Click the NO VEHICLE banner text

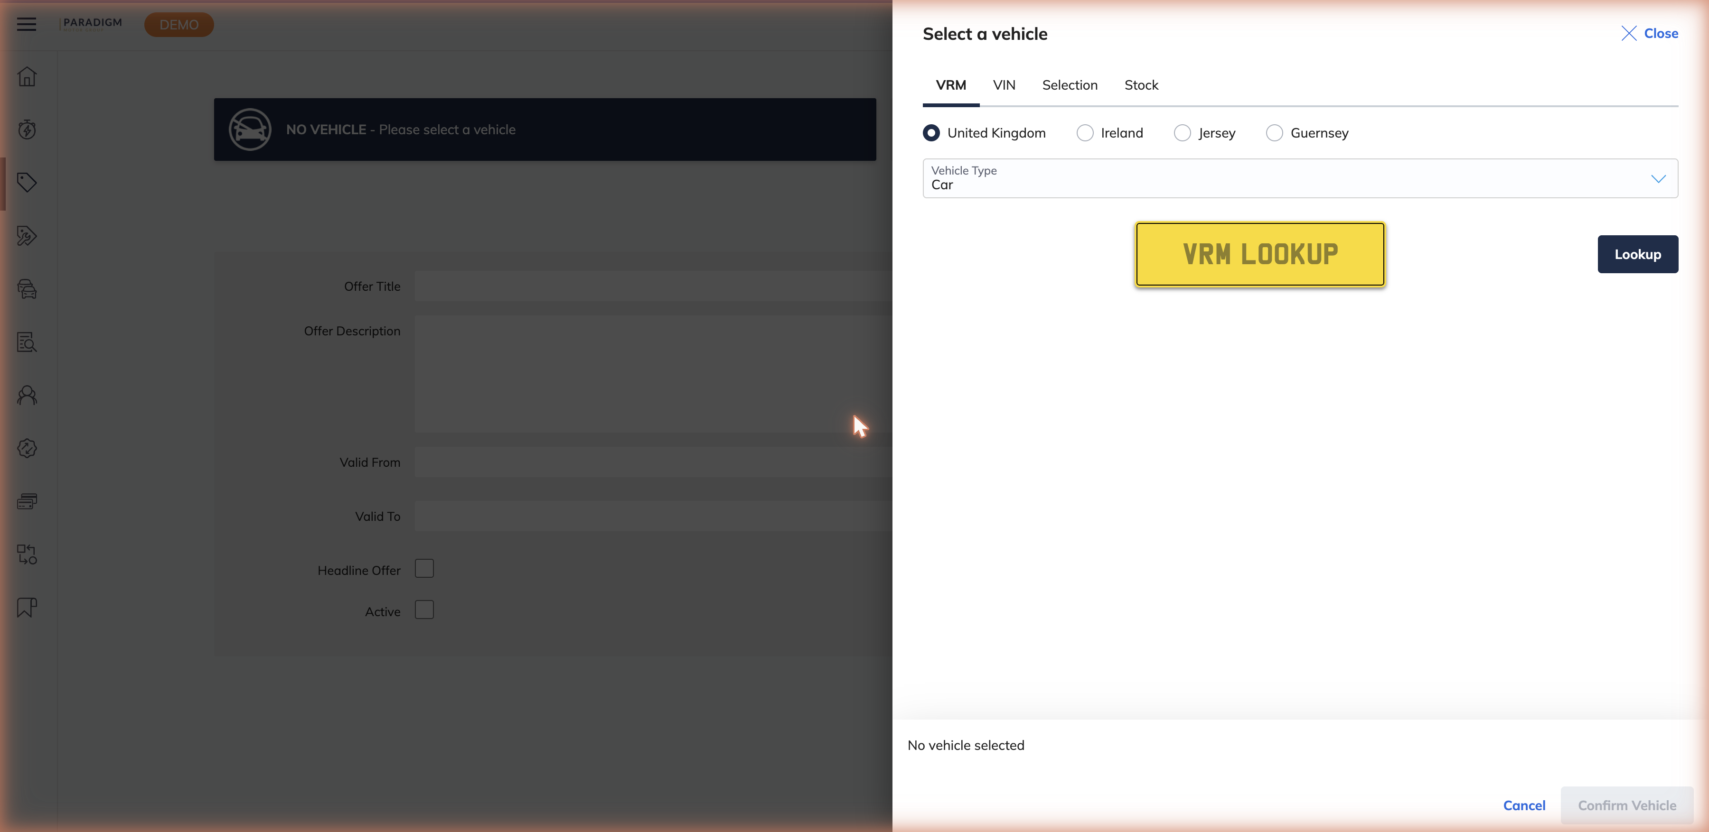(401, 130)
